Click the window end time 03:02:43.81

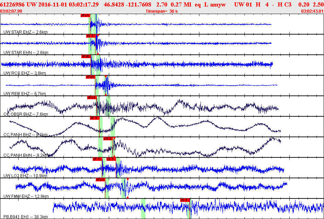tap(312, 11)
